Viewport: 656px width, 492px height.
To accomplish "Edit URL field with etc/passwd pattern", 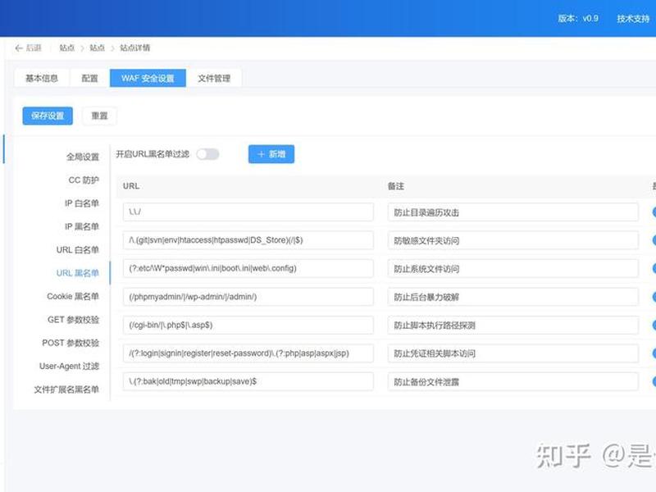I will [x=248, y=269].
